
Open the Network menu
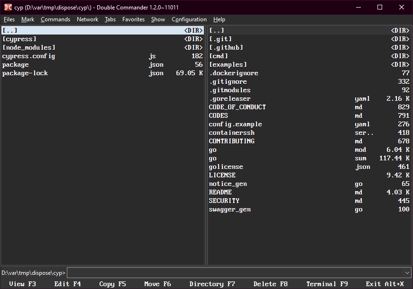[87, 19]
